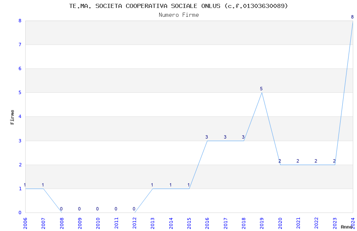Click the 2012 year label on x-axis
This screenshot has height=231, width=357.
134,223
